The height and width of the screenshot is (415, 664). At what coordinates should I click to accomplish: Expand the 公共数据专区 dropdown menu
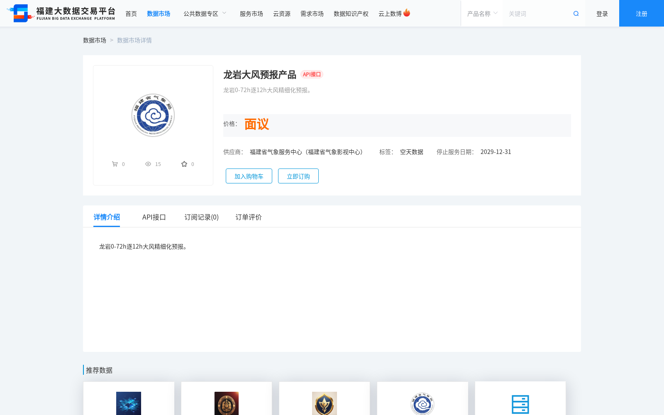coord(205,14)
